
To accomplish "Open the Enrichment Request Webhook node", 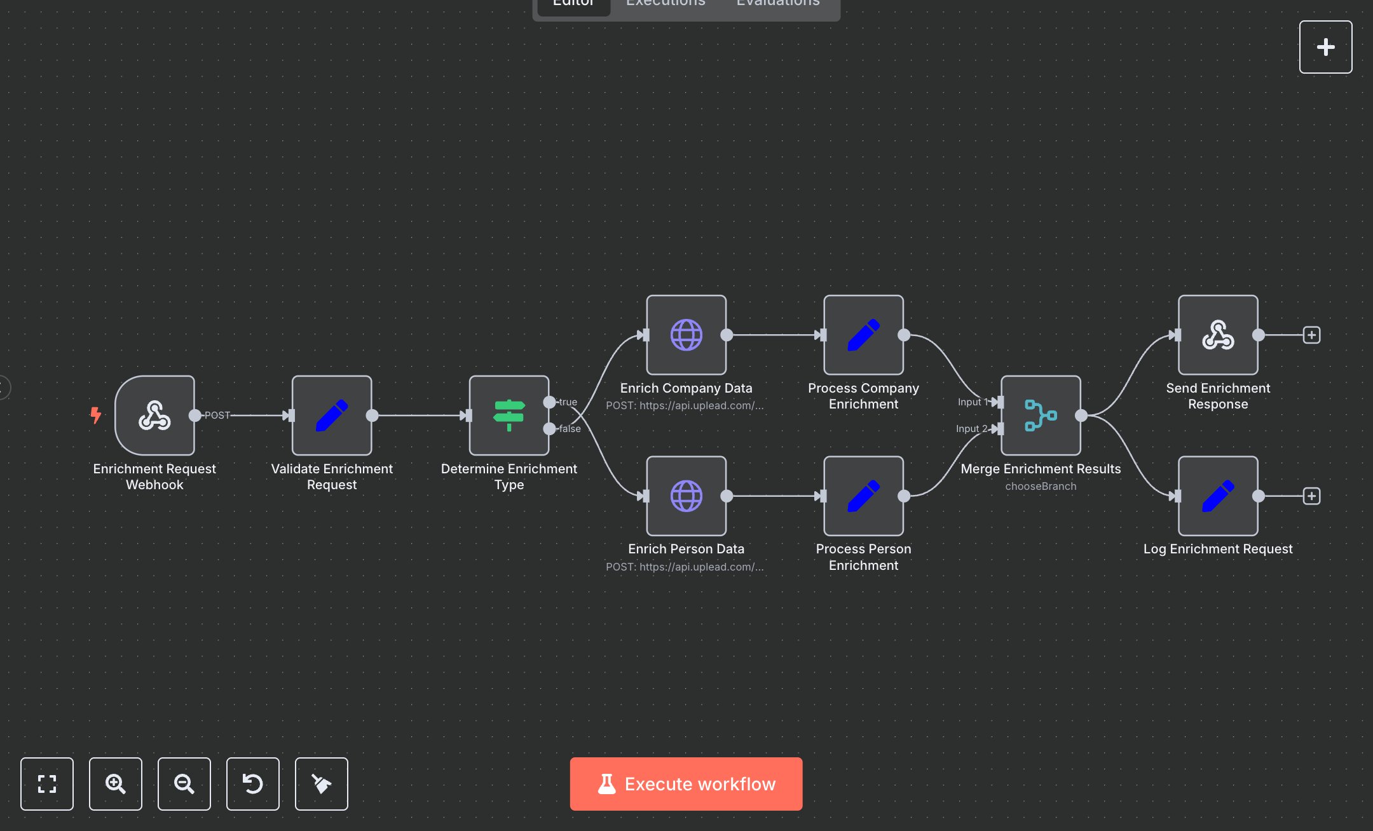I will [x=154, y=415].
